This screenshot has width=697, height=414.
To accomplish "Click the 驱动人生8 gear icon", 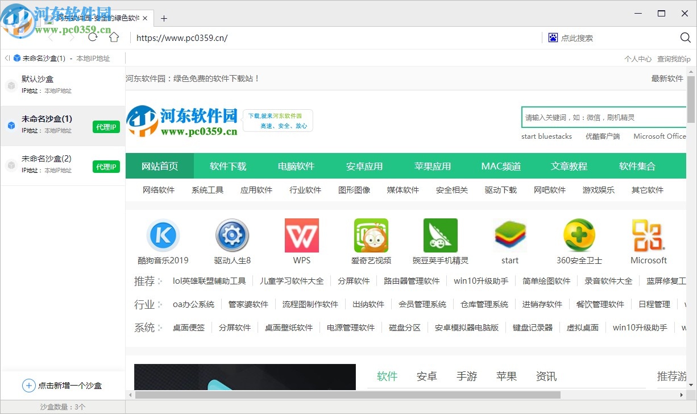I will coord(233,235).
